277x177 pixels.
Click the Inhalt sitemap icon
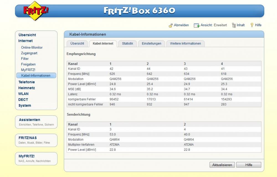[x=234, y=25]
